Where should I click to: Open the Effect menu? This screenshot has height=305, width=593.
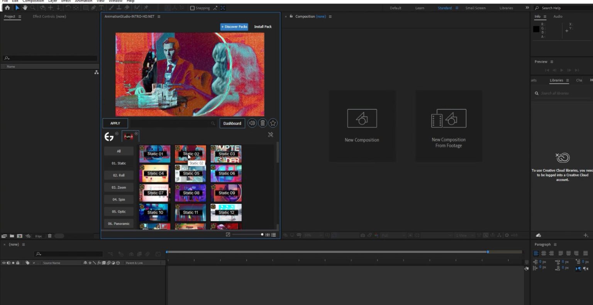66,1
